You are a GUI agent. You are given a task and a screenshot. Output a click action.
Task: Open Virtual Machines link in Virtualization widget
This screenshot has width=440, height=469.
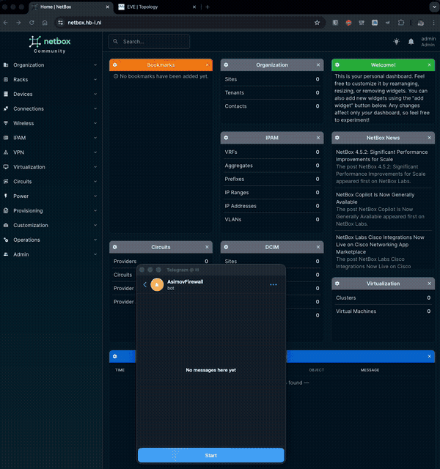click(x=356, y=311)
